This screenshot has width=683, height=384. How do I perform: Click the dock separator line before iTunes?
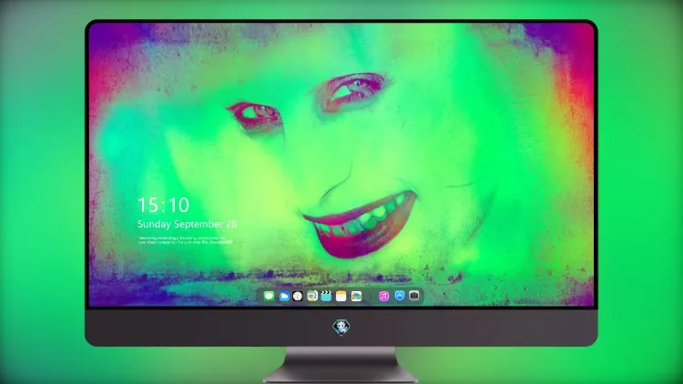[x=371, y=296]
